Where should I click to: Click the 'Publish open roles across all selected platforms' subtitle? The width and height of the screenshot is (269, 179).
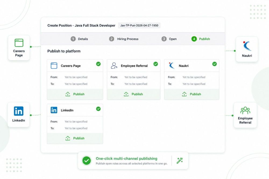point(132,163)
